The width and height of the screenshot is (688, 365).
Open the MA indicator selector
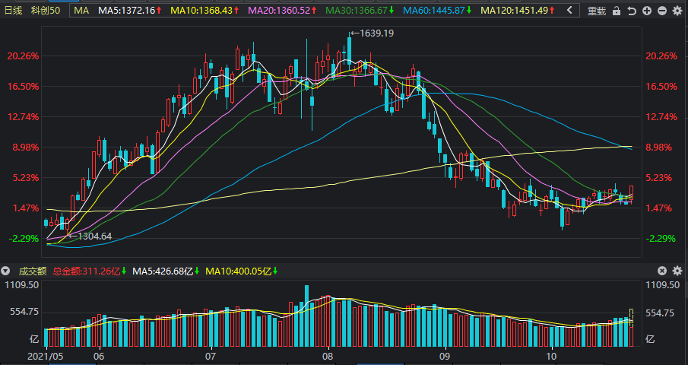81,11
